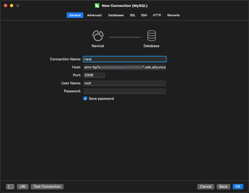The image size is (249, 193).
Task: Click the URI button
Action: (23, 186)
